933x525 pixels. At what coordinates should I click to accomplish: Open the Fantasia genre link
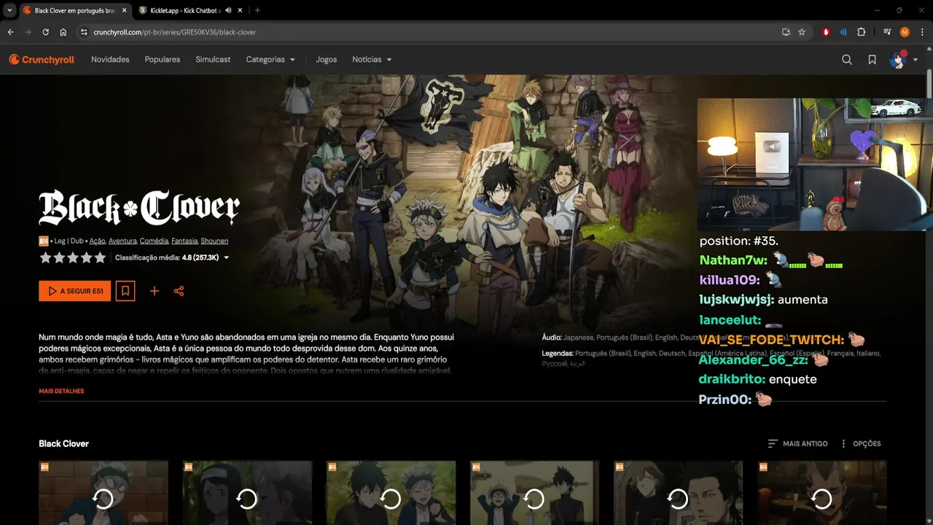(184, 241)
